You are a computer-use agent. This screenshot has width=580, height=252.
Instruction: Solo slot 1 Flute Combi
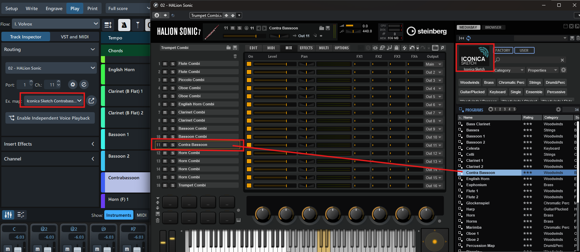tap(173, 64)
